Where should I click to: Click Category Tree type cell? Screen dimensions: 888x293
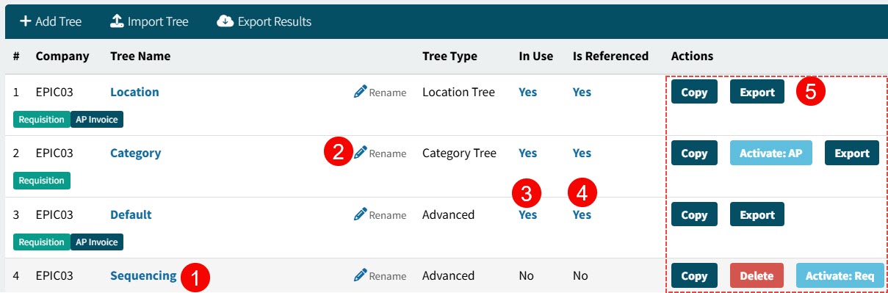coord(459,153)
